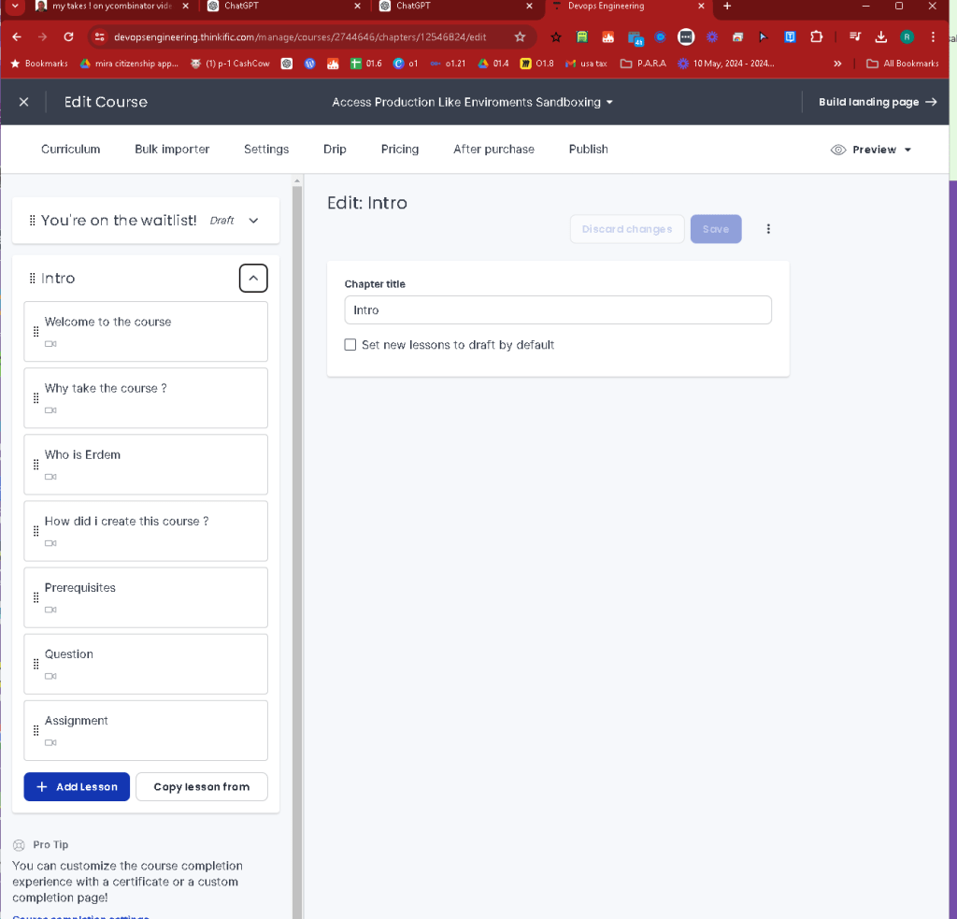Click video icon under Question lesson
The image size is (957, 919).
coord(50,677)
